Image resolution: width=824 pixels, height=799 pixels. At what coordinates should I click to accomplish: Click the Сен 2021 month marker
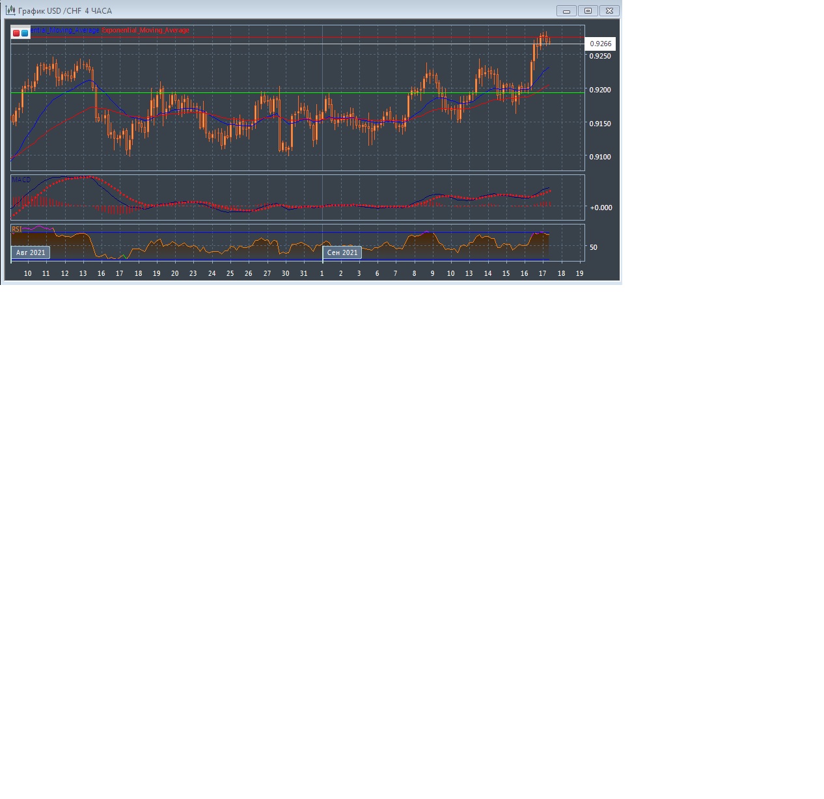pyautogui.click(x=342, y=252)
